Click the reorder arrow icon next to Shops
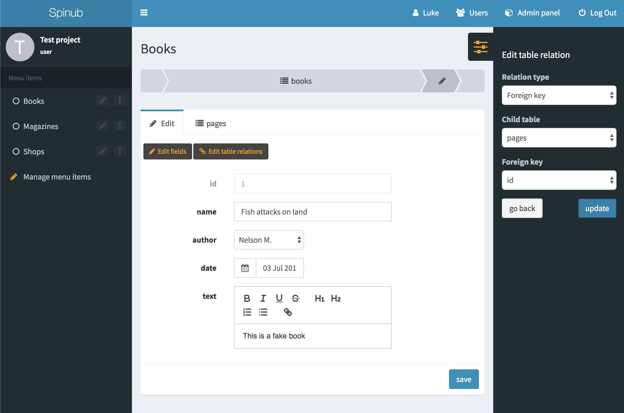Image resolution: width=624 pixels, height=413 pixels. tap(120, 151)
